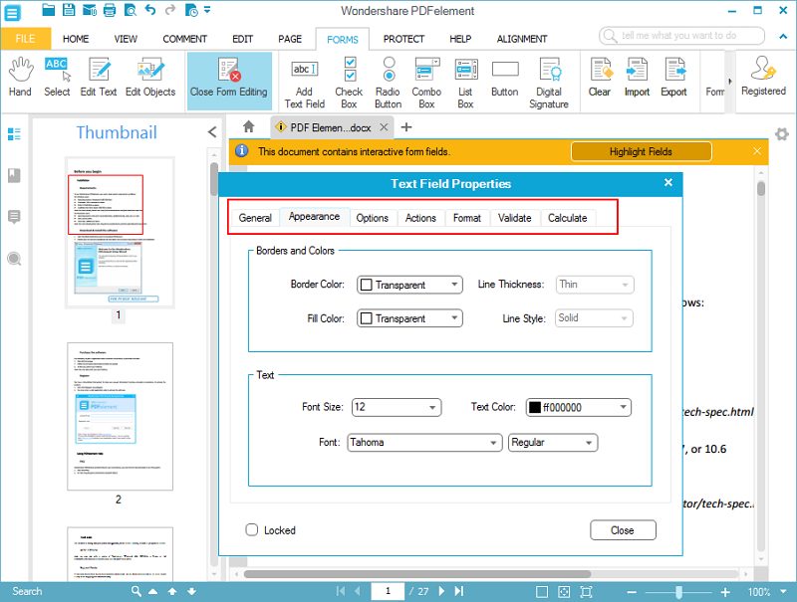This screenshot has height=602, width=797.
Task: Click the zoom out minus button
Action: pos(632,592)
